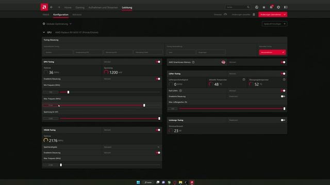The image size is (330, 185).
Task: Show info icon next to Null U/min
Action: (180, 90)
